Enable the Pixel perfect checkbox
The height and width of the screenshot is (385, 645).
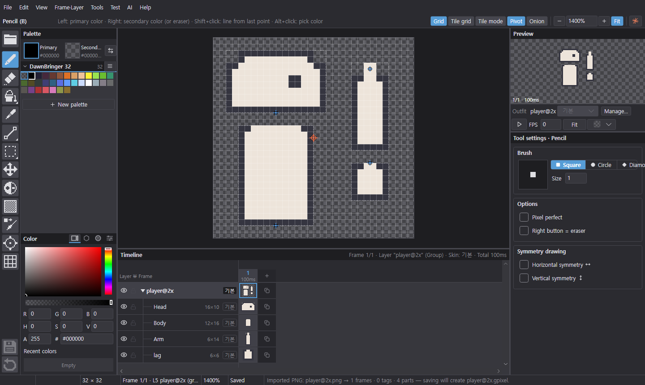524,217
